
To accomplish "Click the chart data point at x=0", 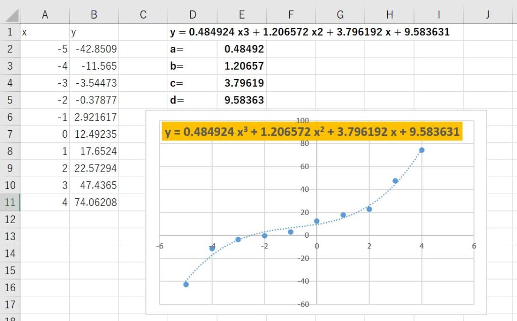I will pyautogui.click(x=317, y=221).
